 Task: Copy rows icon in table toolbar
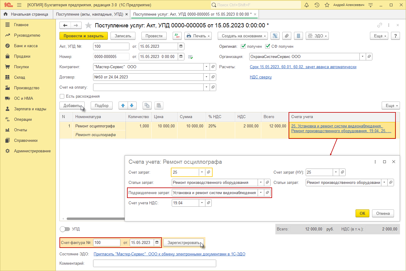147,105
